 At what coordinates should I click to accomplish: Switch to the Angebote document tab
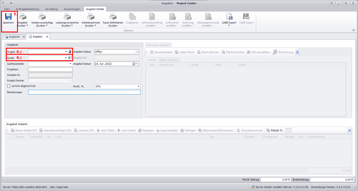(14, 37)
